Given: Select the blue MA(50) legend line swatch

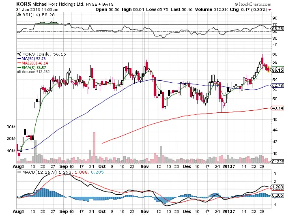Looking at the screenshot, I should click(19, 59).
